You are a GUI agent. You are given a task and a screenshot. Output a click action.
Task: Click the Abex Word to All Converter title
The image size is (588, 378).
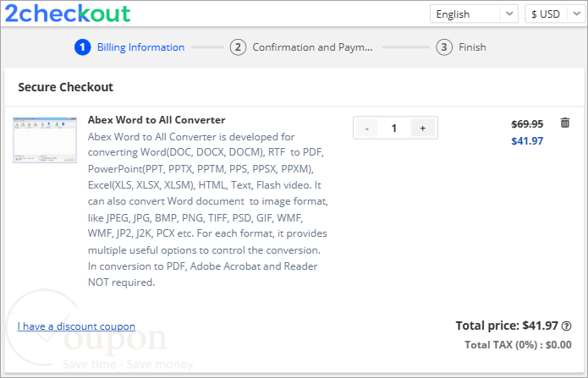157,120
